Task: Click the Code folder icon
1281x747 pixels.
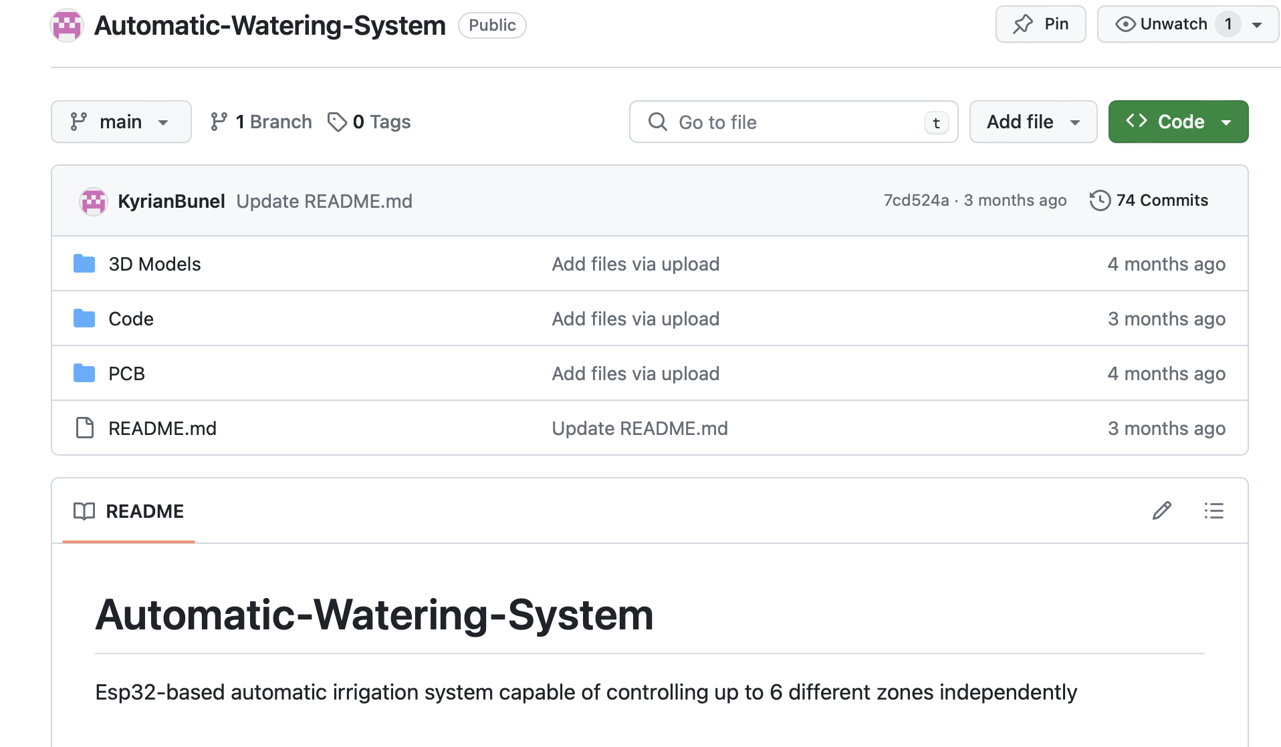Action: [x=84, y=319]
